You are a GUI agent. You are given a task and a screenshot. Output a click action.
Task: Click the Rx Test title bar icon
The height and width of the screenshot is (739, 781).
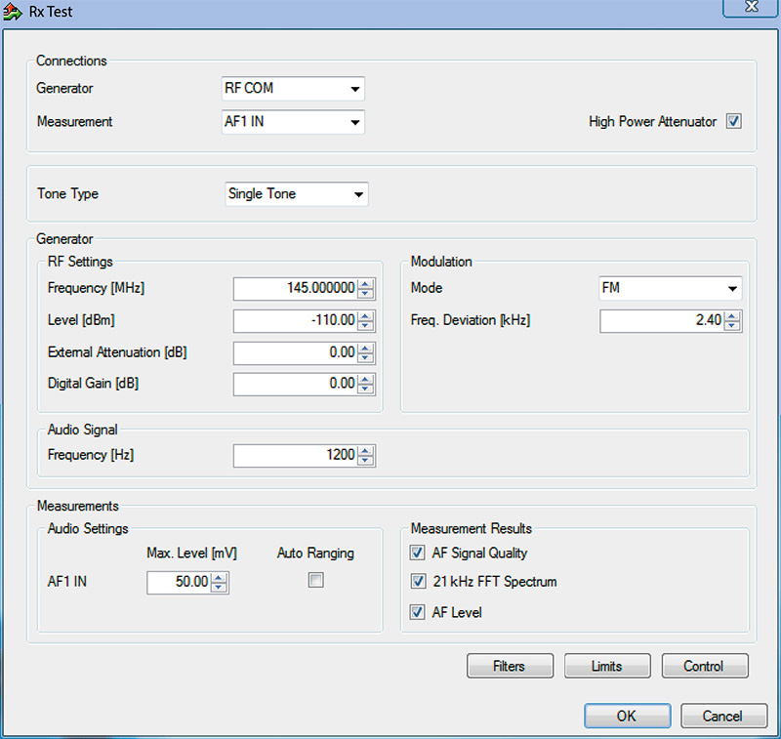pyautogui.click(x=14, y=12)
